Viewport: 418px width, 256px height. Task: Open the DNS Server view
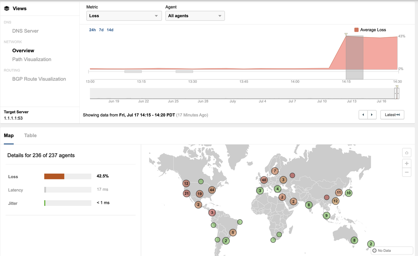click(x=25, y=31)
